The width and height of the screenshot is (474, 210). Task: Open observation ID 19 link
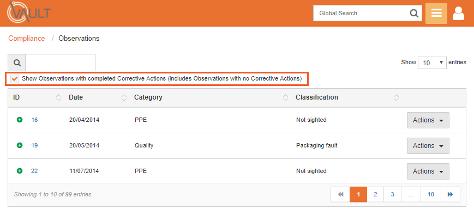(x=34, y=145)
